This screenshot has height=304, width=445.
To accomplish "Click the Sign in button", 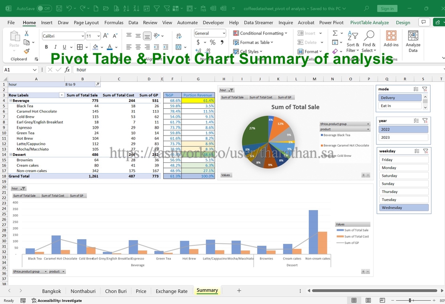I will (x=387, y=8).
